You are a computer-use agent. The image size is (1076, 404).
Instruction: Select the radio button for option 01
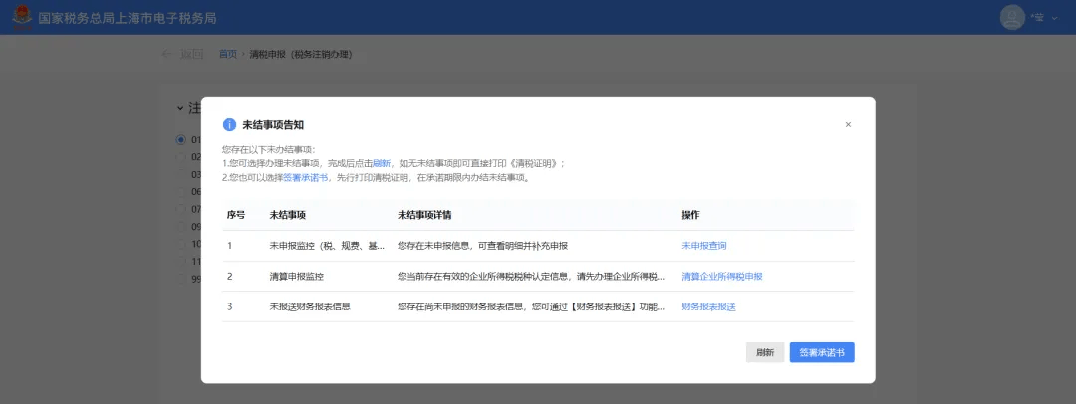[x=180, y=140]
